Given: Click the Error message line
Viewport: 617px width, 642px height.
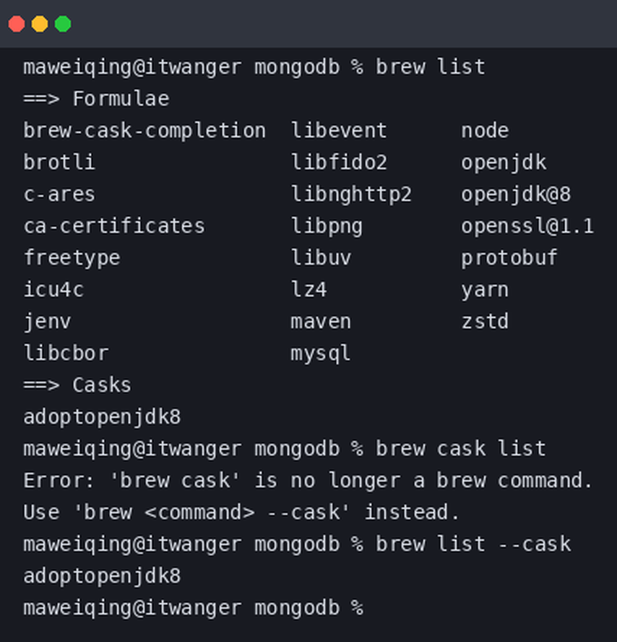Looking at the screenshot, I should pos(308,480).
